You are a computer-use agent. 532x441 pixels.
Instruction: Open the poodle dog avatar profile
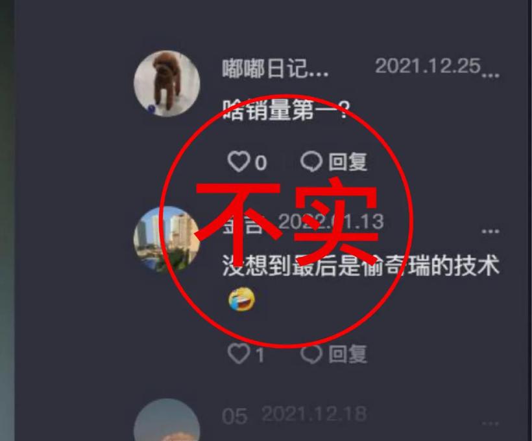[x=167, y=84]
